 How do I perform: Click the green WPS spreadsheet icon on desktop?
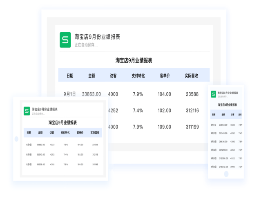click(x=65, y=40)
